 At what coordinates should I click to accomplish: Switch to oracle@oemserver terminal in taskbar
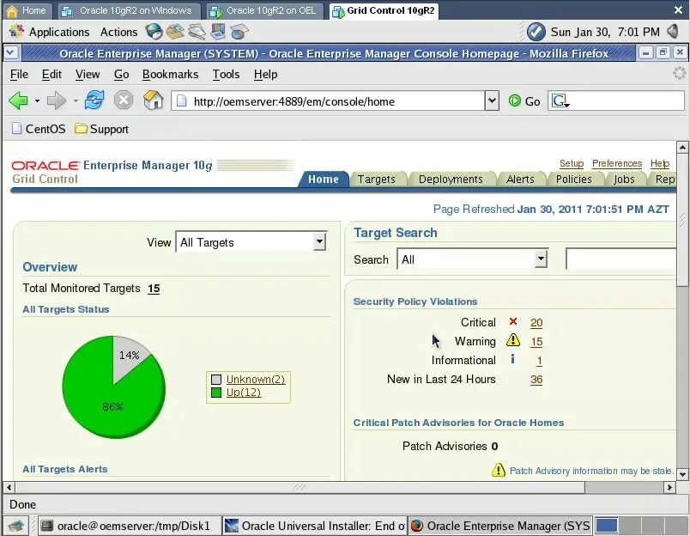128,526
